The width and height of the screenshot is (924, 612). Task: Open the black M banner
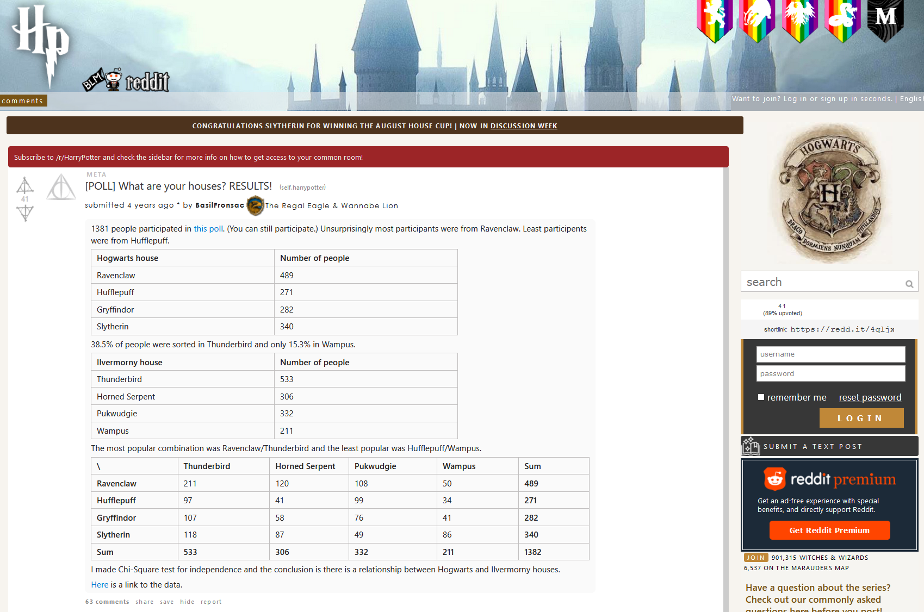pos(885,21)
